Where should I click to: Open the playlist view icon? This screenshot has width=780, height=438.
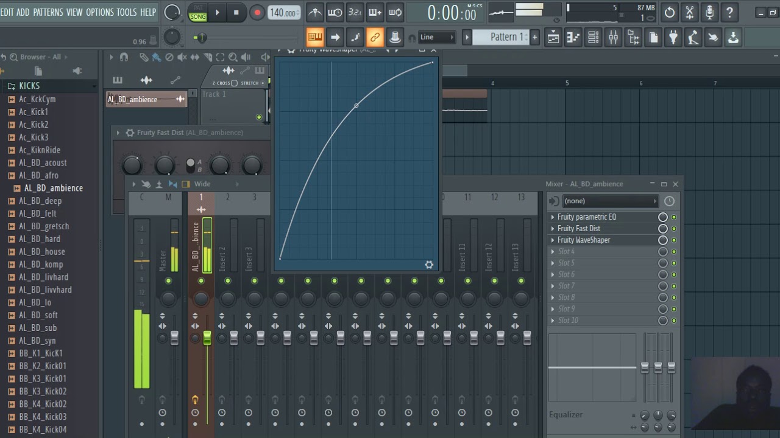point(553,38)
